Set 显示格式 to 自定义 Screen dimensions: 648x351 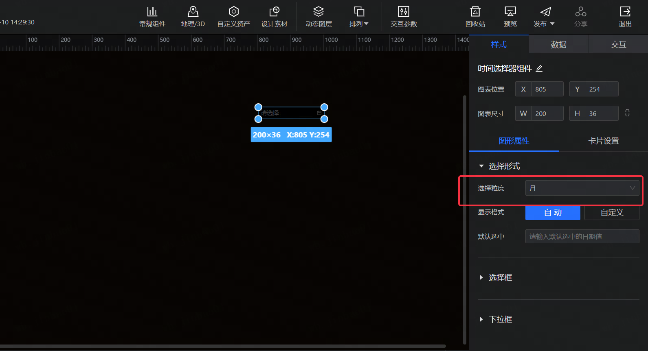click(x=612, y=213)
